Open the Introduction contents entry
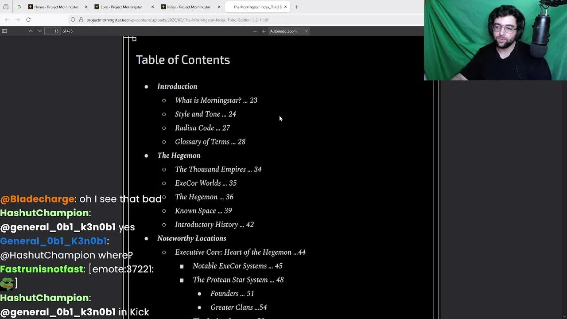The width and height of the screenshot is (567, 319). [177, 86]
